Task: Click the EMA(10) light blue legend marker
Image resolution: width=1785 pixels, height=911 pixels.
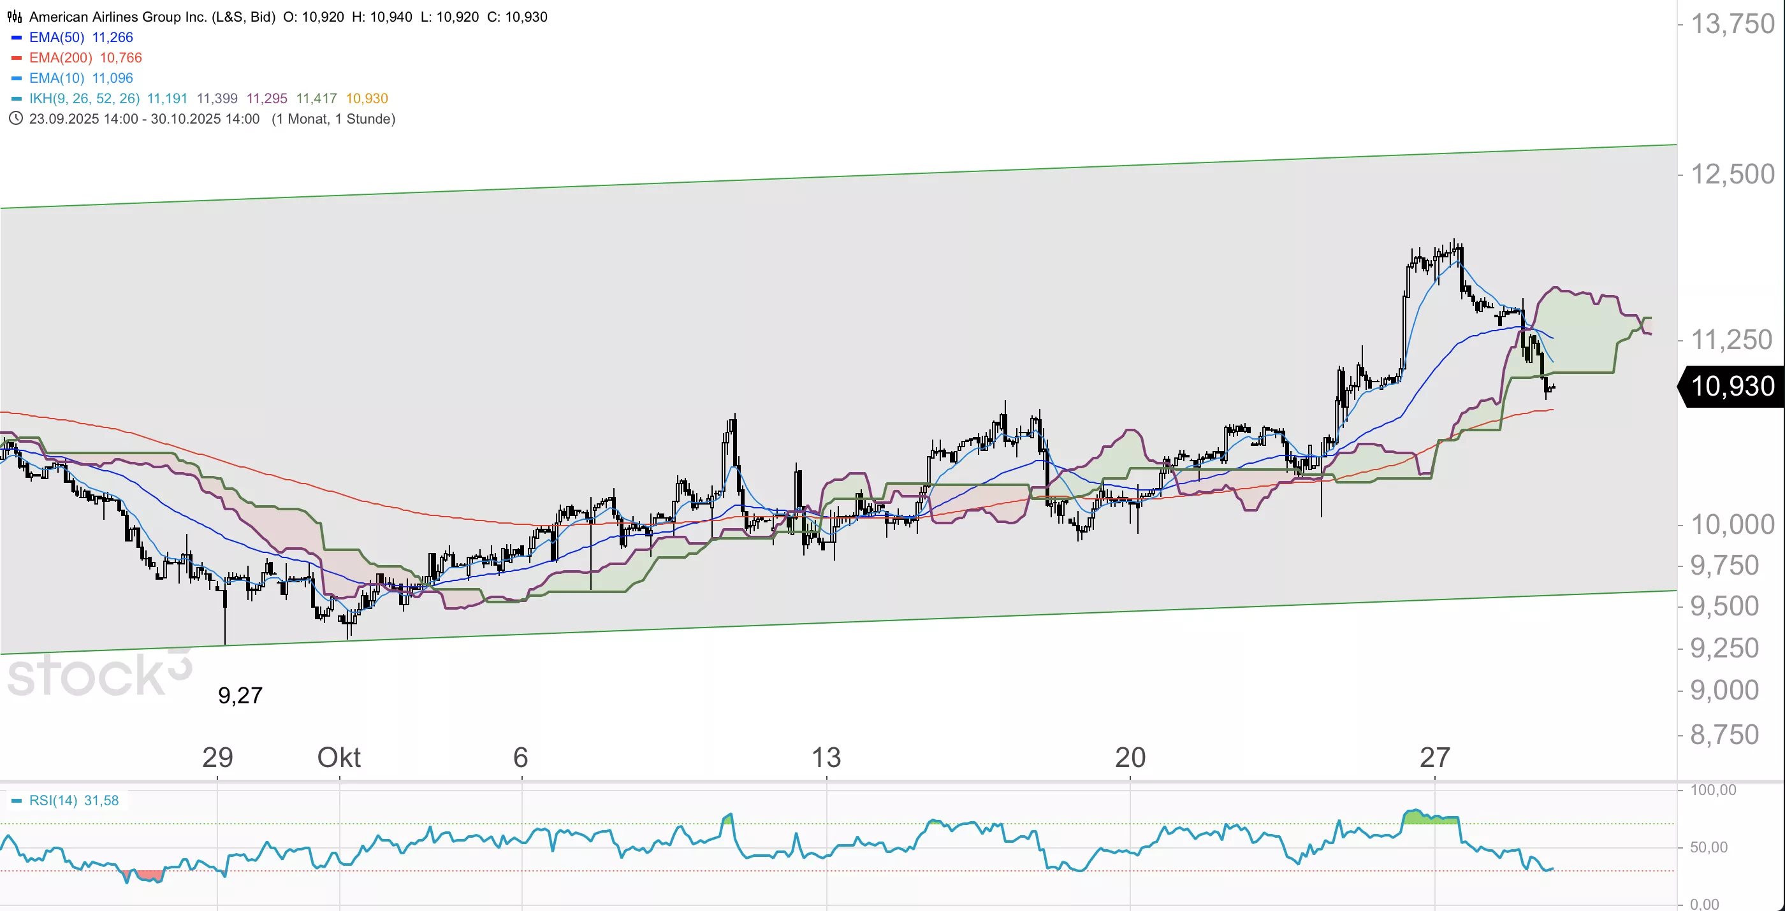Action: pos(17,78)
